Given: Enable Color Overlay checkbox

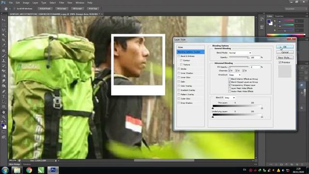Looking at the screenshot, I should [179, 86].
